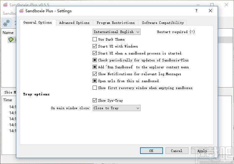Click the Tray options heading
Image resolution: width=234 pixels, height=164 pixels.
[36, 94]
